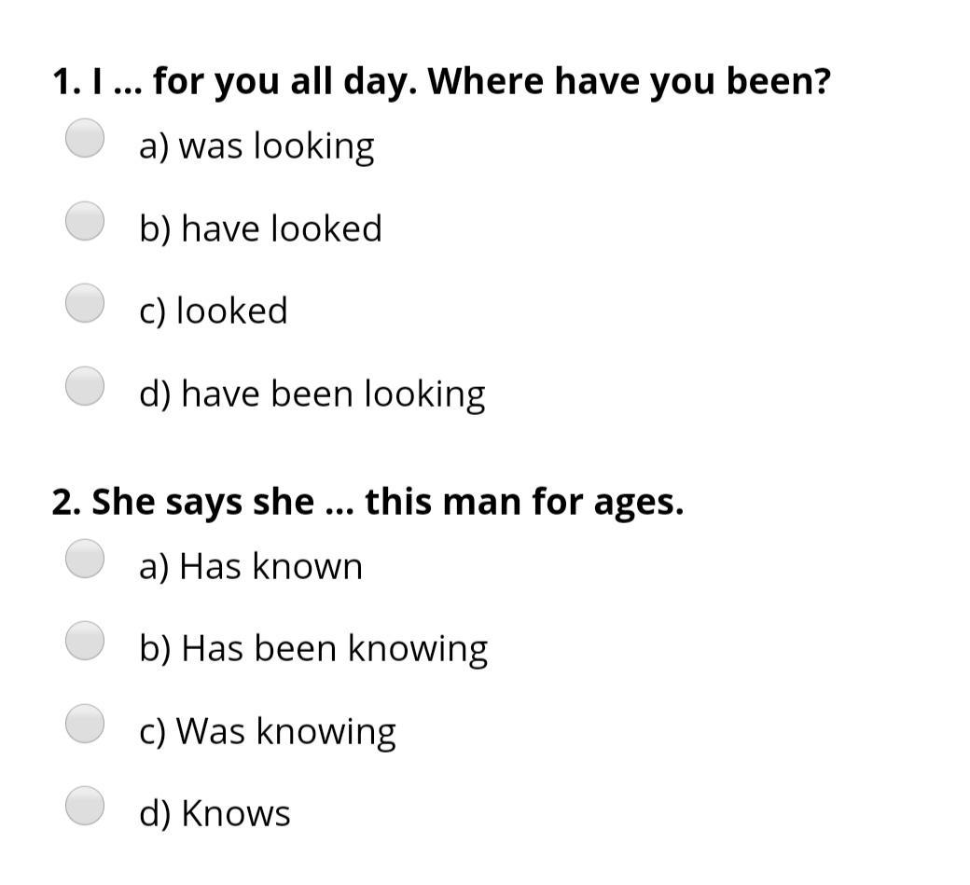Mark the radio button beside "Was knowing"
This screenshot has height=885, width=970.
[85, 725]
